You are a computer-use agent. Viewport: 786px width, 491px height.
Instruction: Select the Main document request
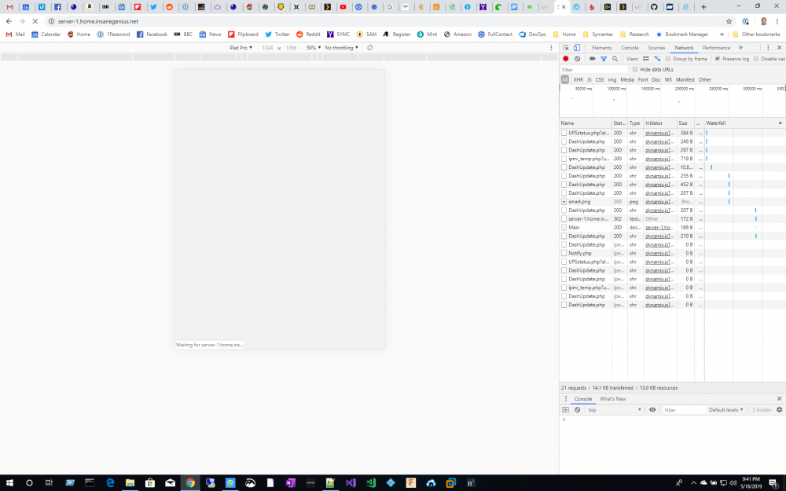tap(574, 228)
